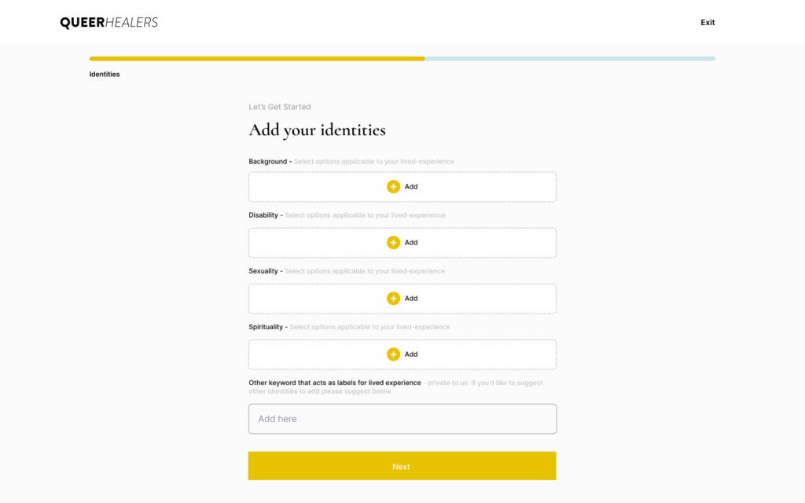Viewport: 805px width, 503px height.
Task: Click the 'Add' text in the Disability box
Action: click(411, 243)
